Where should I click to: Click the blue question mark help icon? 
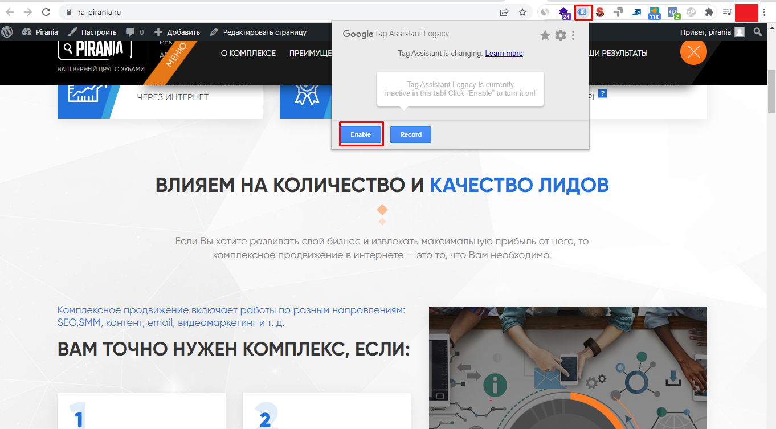tap(602, 93)
